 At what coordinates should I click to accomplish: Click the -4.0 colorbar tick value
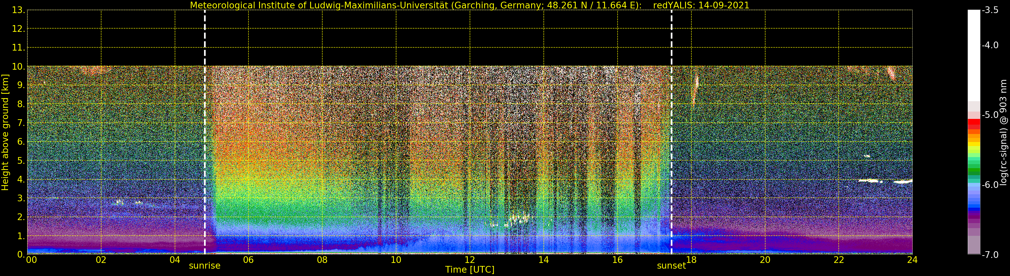coord(990,45)
